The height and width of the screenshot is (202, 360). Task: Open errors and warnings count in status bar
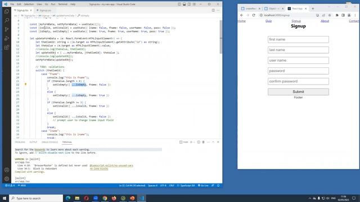(10, 186)
